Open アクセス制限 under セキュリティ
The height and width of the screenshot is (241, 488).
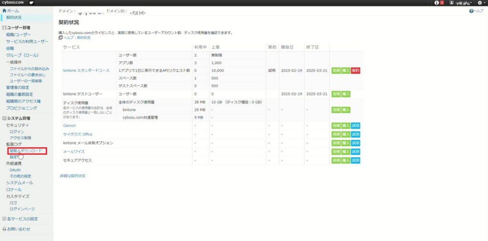(20, 138)
